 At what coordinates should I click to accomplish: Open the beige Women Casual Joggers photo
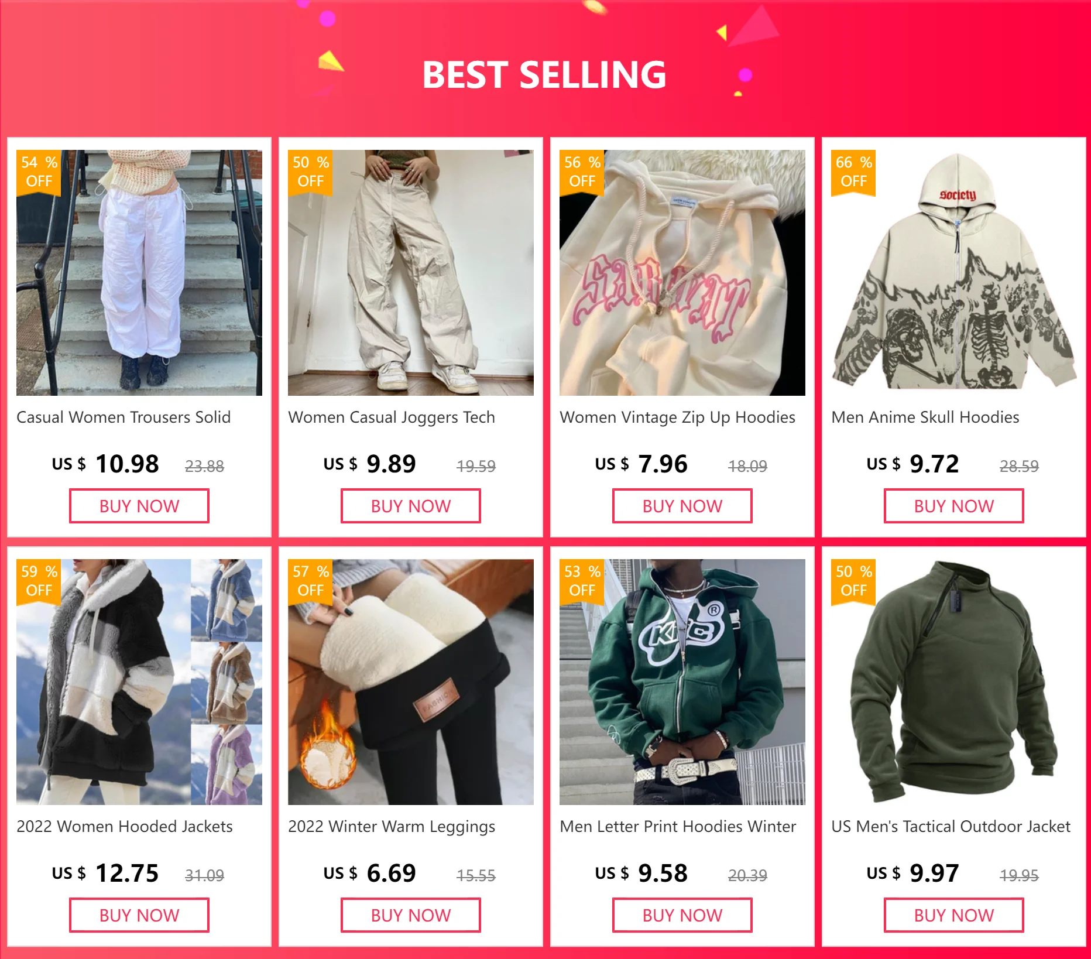click(411, 273)
